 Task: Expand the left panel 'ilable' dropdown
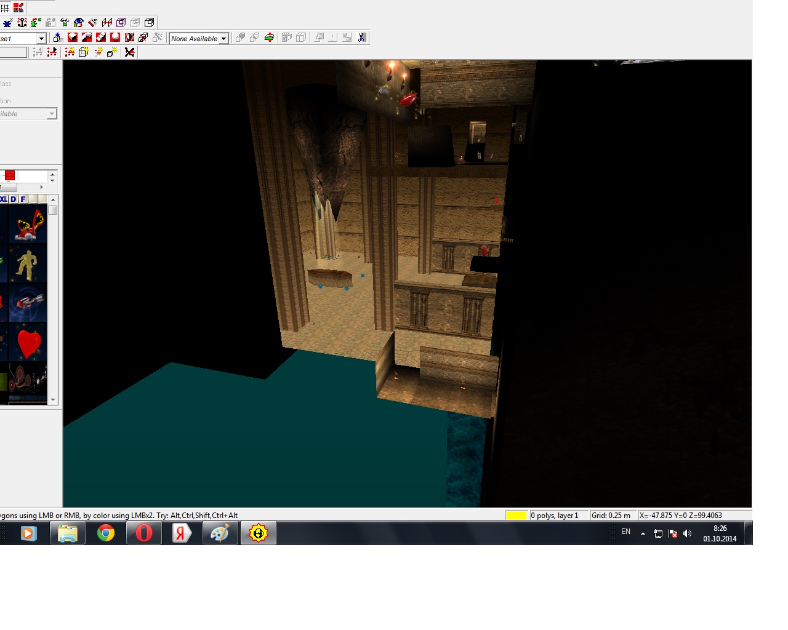(x=52, y=114)
